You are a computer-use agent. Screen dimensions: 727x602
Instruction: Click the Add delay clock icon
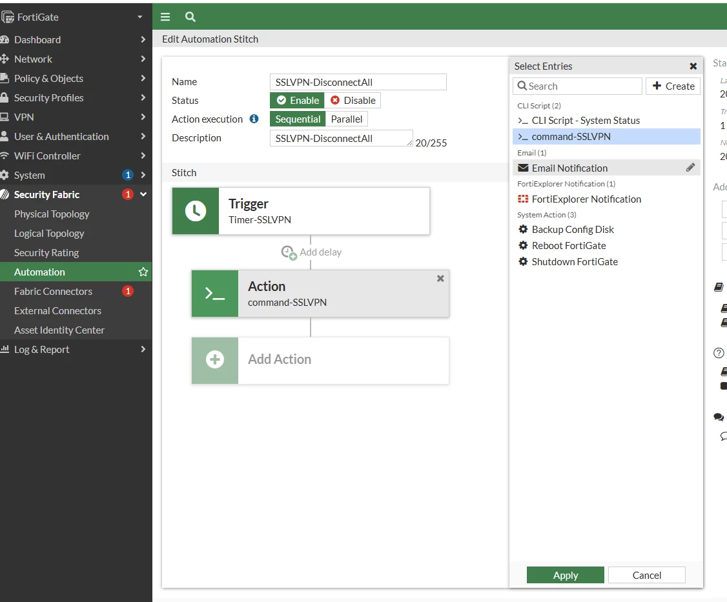tap(289, 252)
